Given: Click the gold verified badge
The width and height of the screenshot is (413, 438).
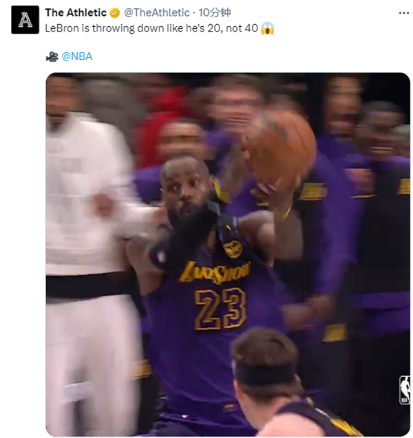Looking at the screenshot, I should (x=115, y=13).
